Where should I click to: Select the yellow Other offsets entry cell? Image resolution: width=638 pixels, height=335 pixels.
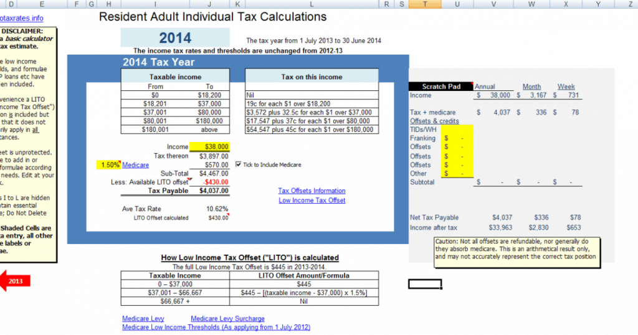457,174
